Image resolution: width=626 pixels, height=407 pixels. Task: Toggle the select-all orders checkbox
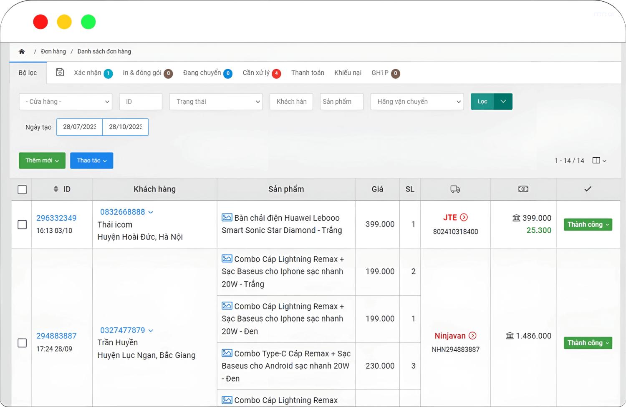pyautogui.click(x=23, y=189)
